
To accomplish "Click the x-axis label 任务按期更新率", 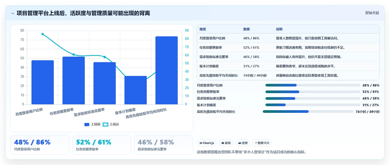I will tap(62, 112).
